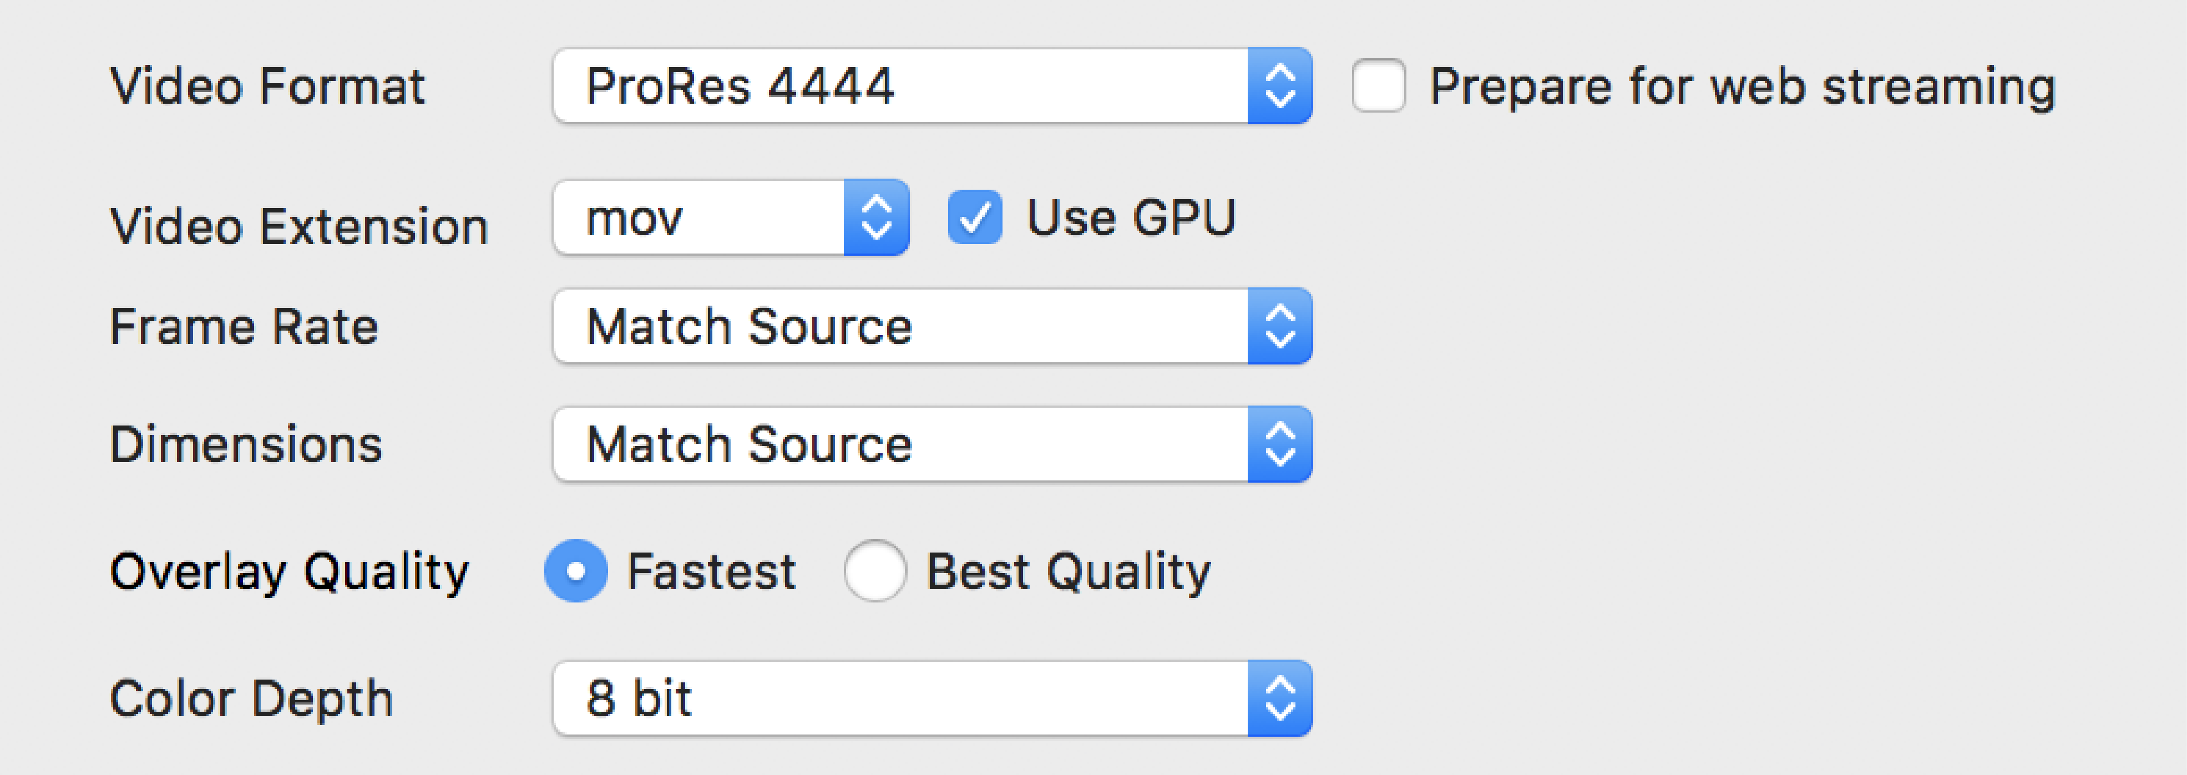
Task: Click the Frame Rate label text
Action: pos(245,327)
